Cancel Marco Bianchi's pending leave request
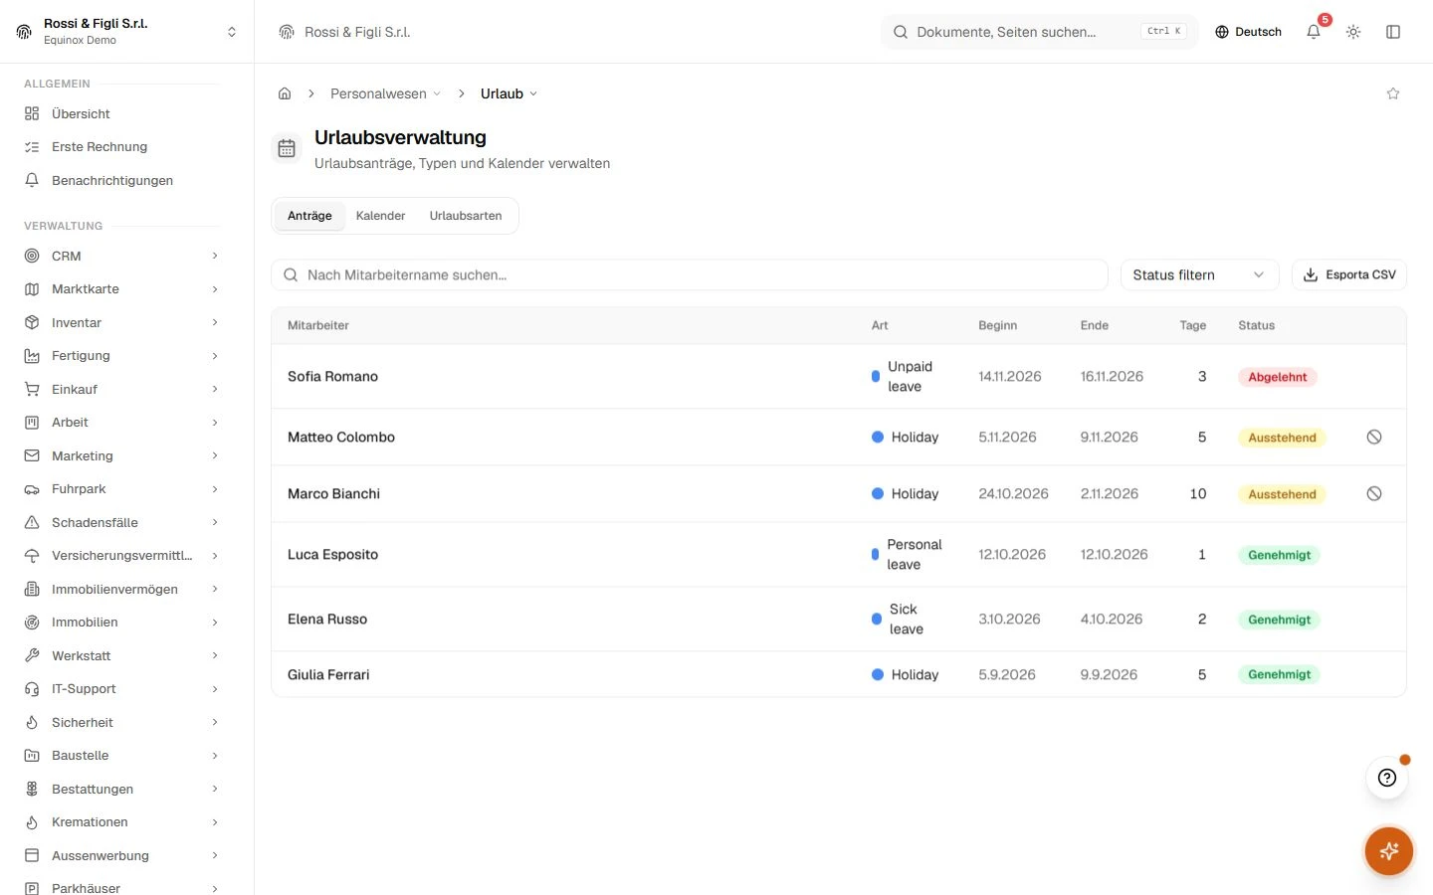 [x=1374, y=493]
